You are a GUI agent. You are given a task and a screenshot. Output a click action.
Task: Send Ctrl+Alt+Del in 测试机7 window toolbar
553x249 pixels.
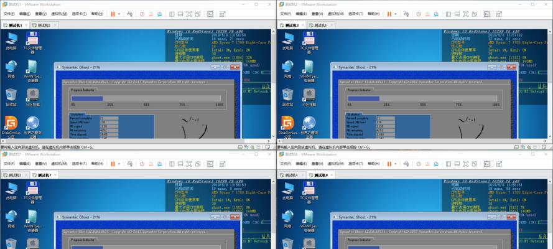click(x=130, y=164)
